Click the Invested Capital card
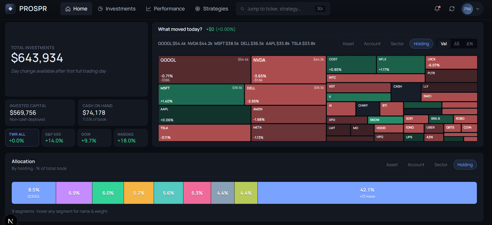Image resolution: width=492 pixels, height=225 pixels. (x=40, y=113)
